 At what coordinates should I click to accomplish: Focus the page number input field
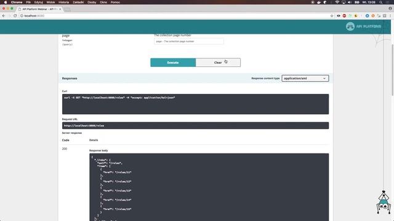189,41
